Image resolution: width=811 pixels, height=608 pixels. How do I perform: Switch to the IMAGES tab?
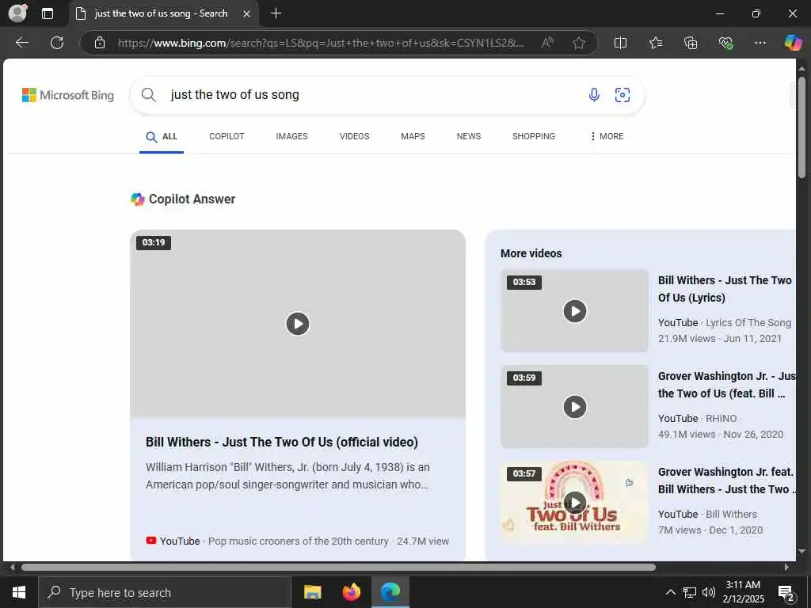(291, 136)
